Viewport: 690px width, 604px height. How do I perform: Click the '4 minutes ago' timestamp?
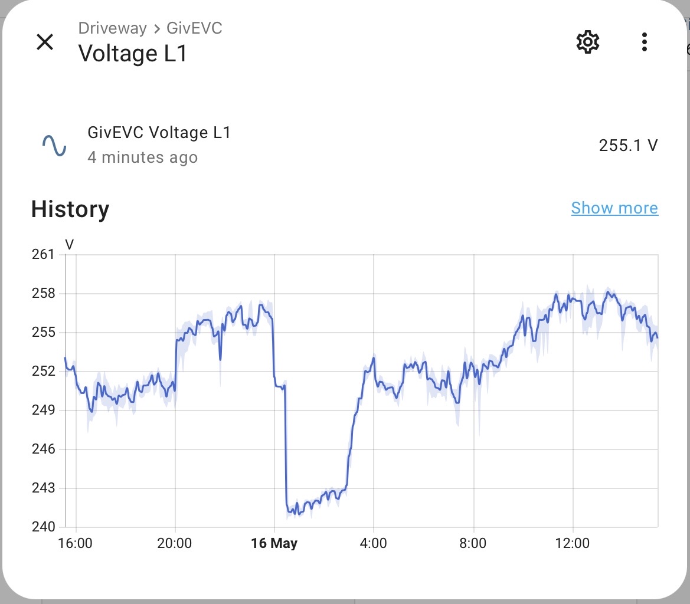(x=143, y=157)
